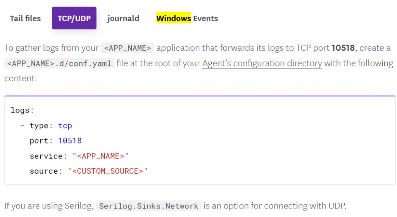Click the word content: above the code block
This screenshot has width=397, height=217.
21,78
